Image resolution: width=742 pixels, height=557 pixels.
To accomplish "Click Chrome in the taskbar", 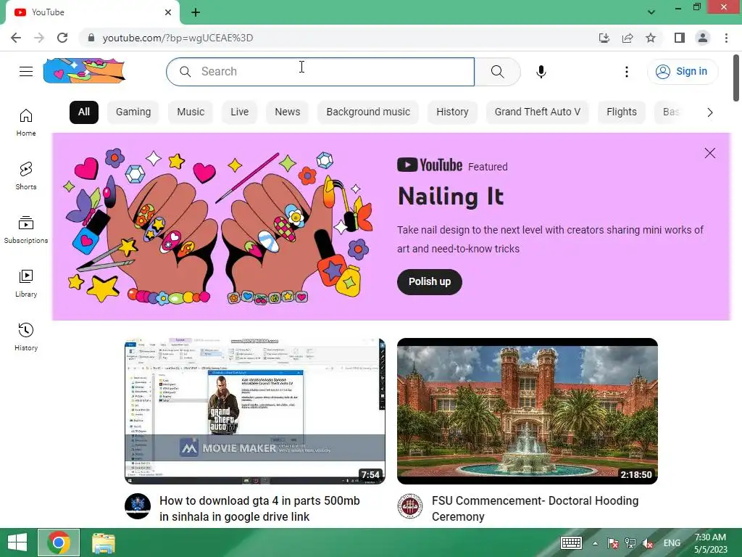I will [59, 542].
